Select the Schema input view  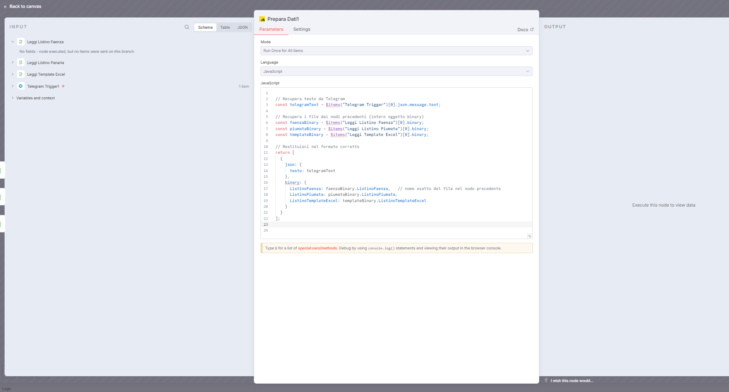coord(205,27)
